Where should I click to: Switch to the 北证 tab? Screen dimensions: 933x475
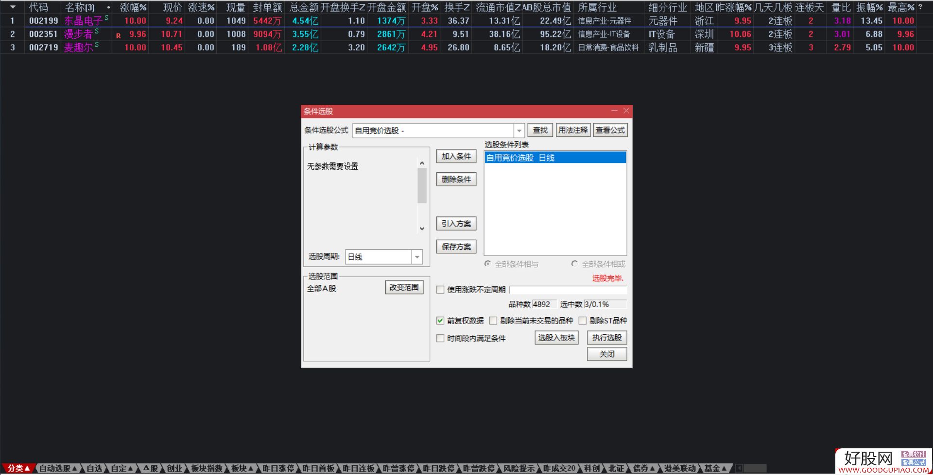[616, 468]
